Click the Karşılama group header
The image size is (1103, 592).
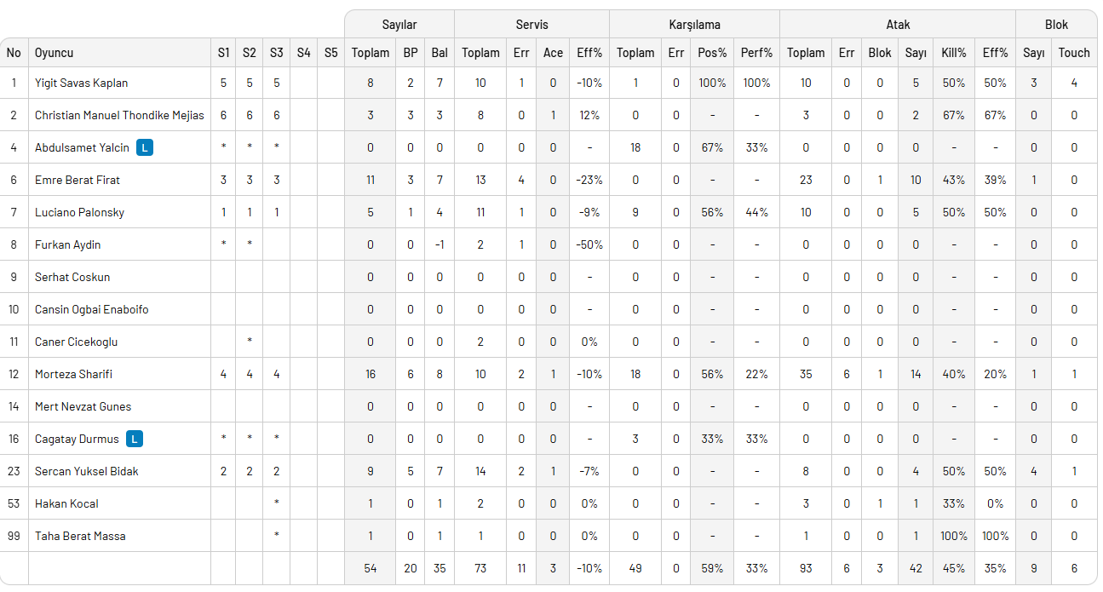tap(694, 25)
